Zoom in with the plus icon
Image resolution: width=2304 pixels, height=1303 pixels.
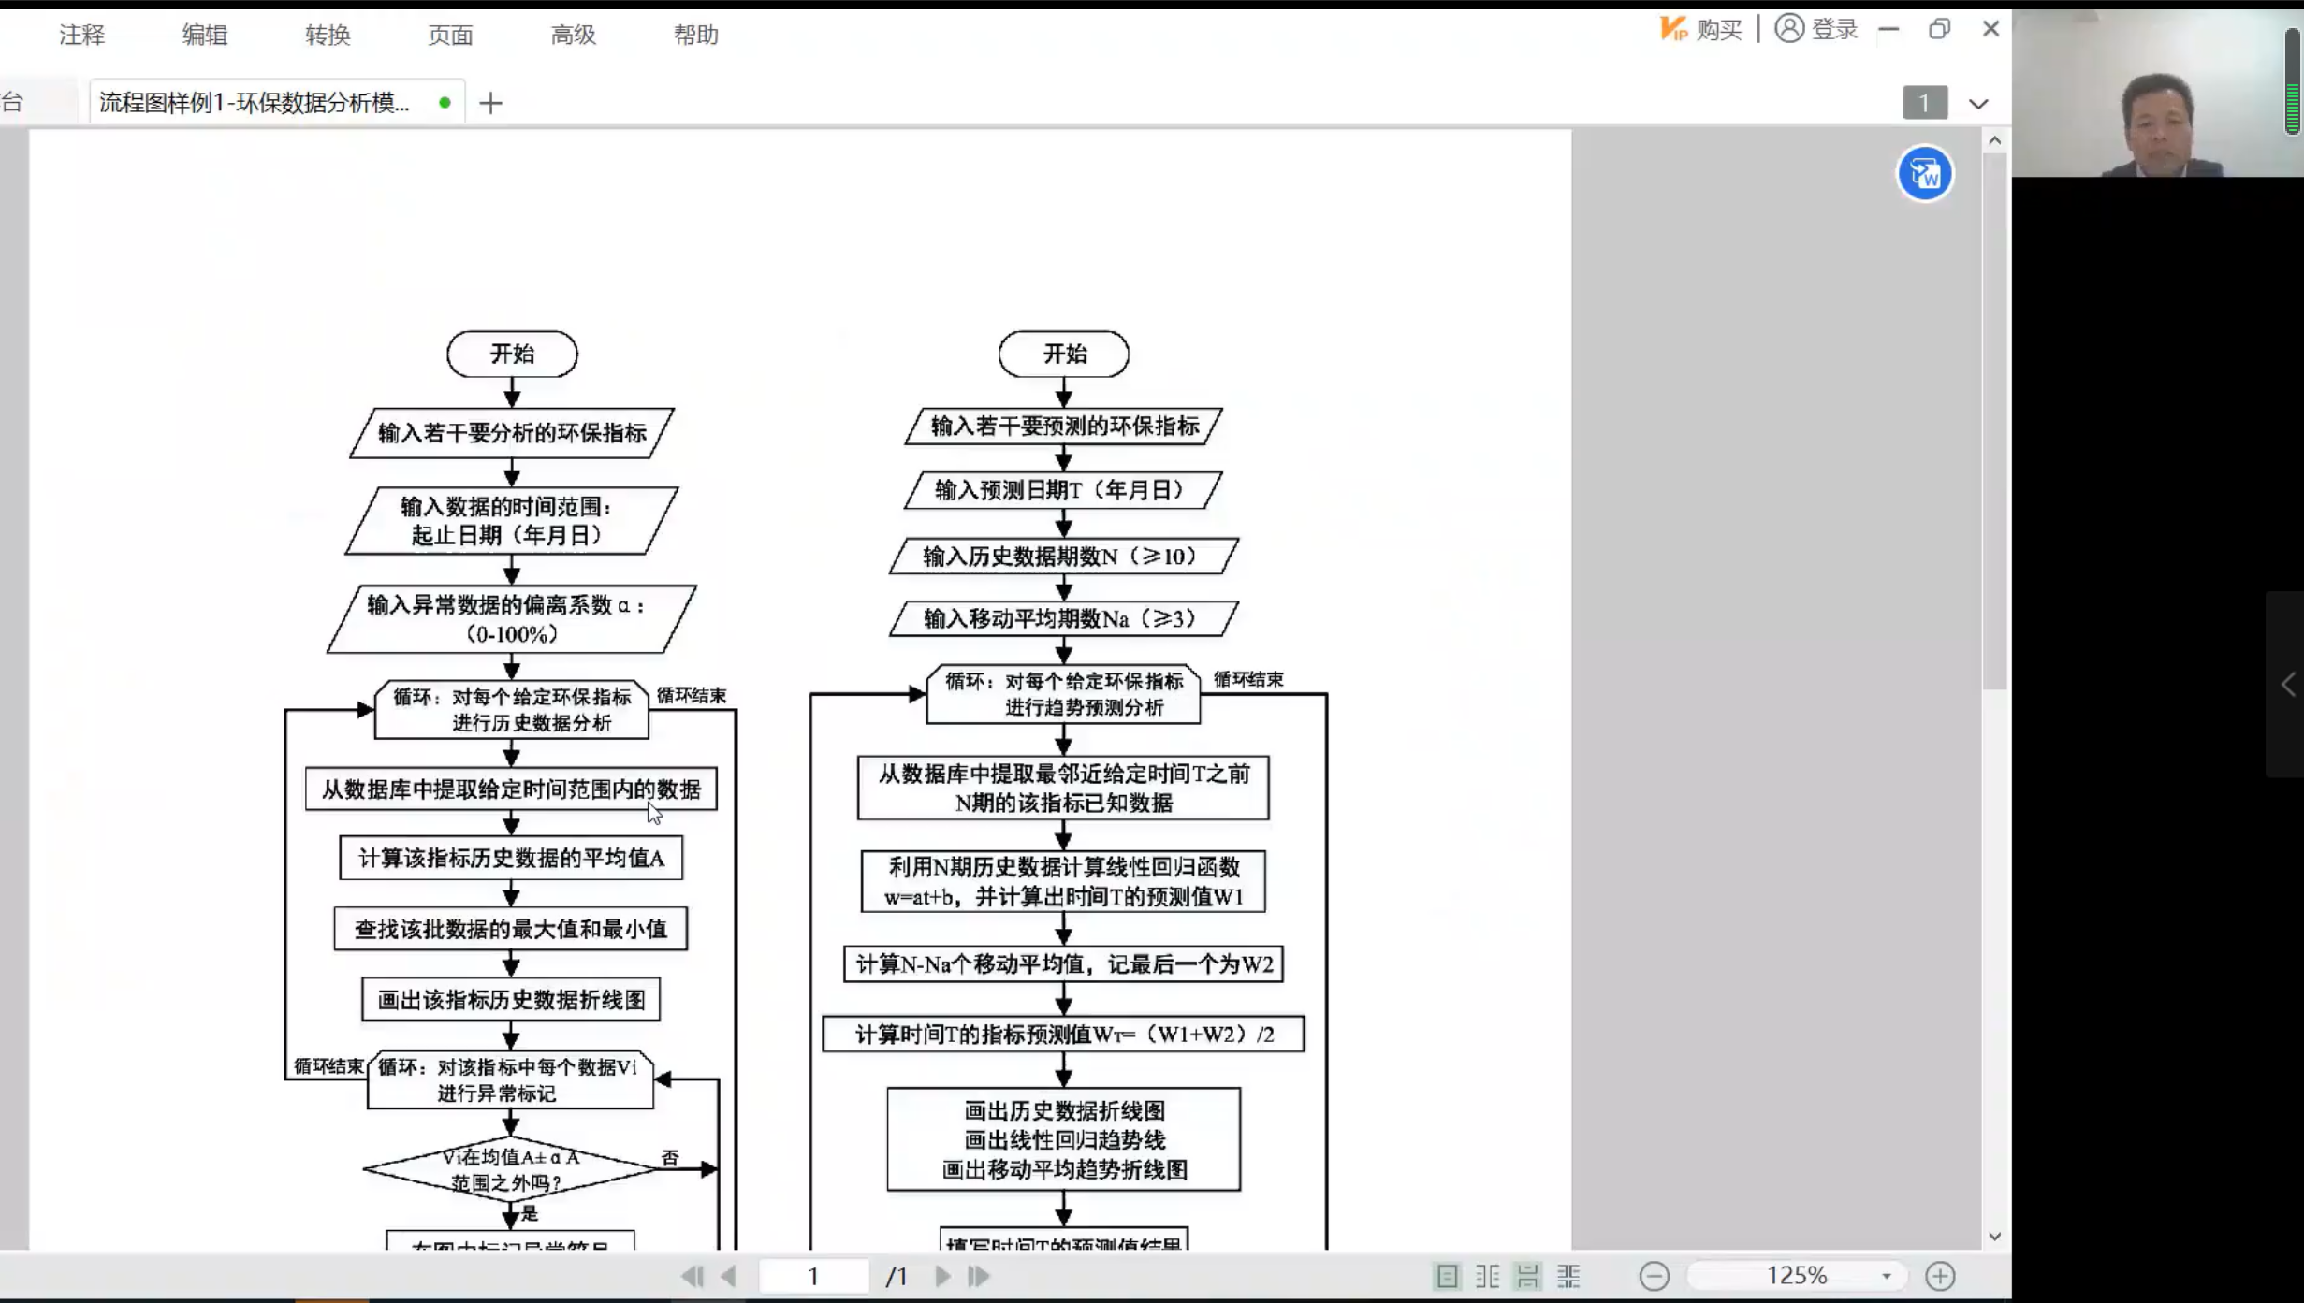tap(1940, 1276)
